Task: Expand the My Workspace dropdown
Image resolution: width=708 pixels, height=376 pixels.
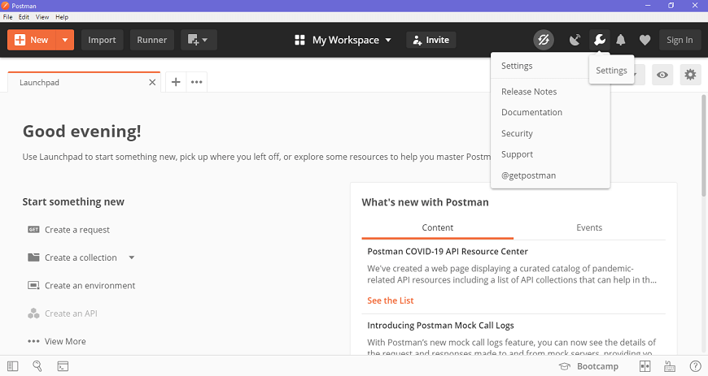Action: click(x=388, y=40)
